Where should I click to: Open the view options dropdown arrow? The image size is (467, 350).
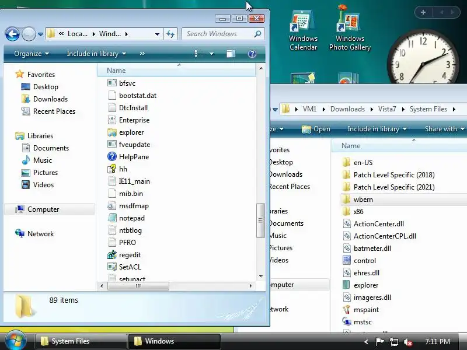pos(211,54)
